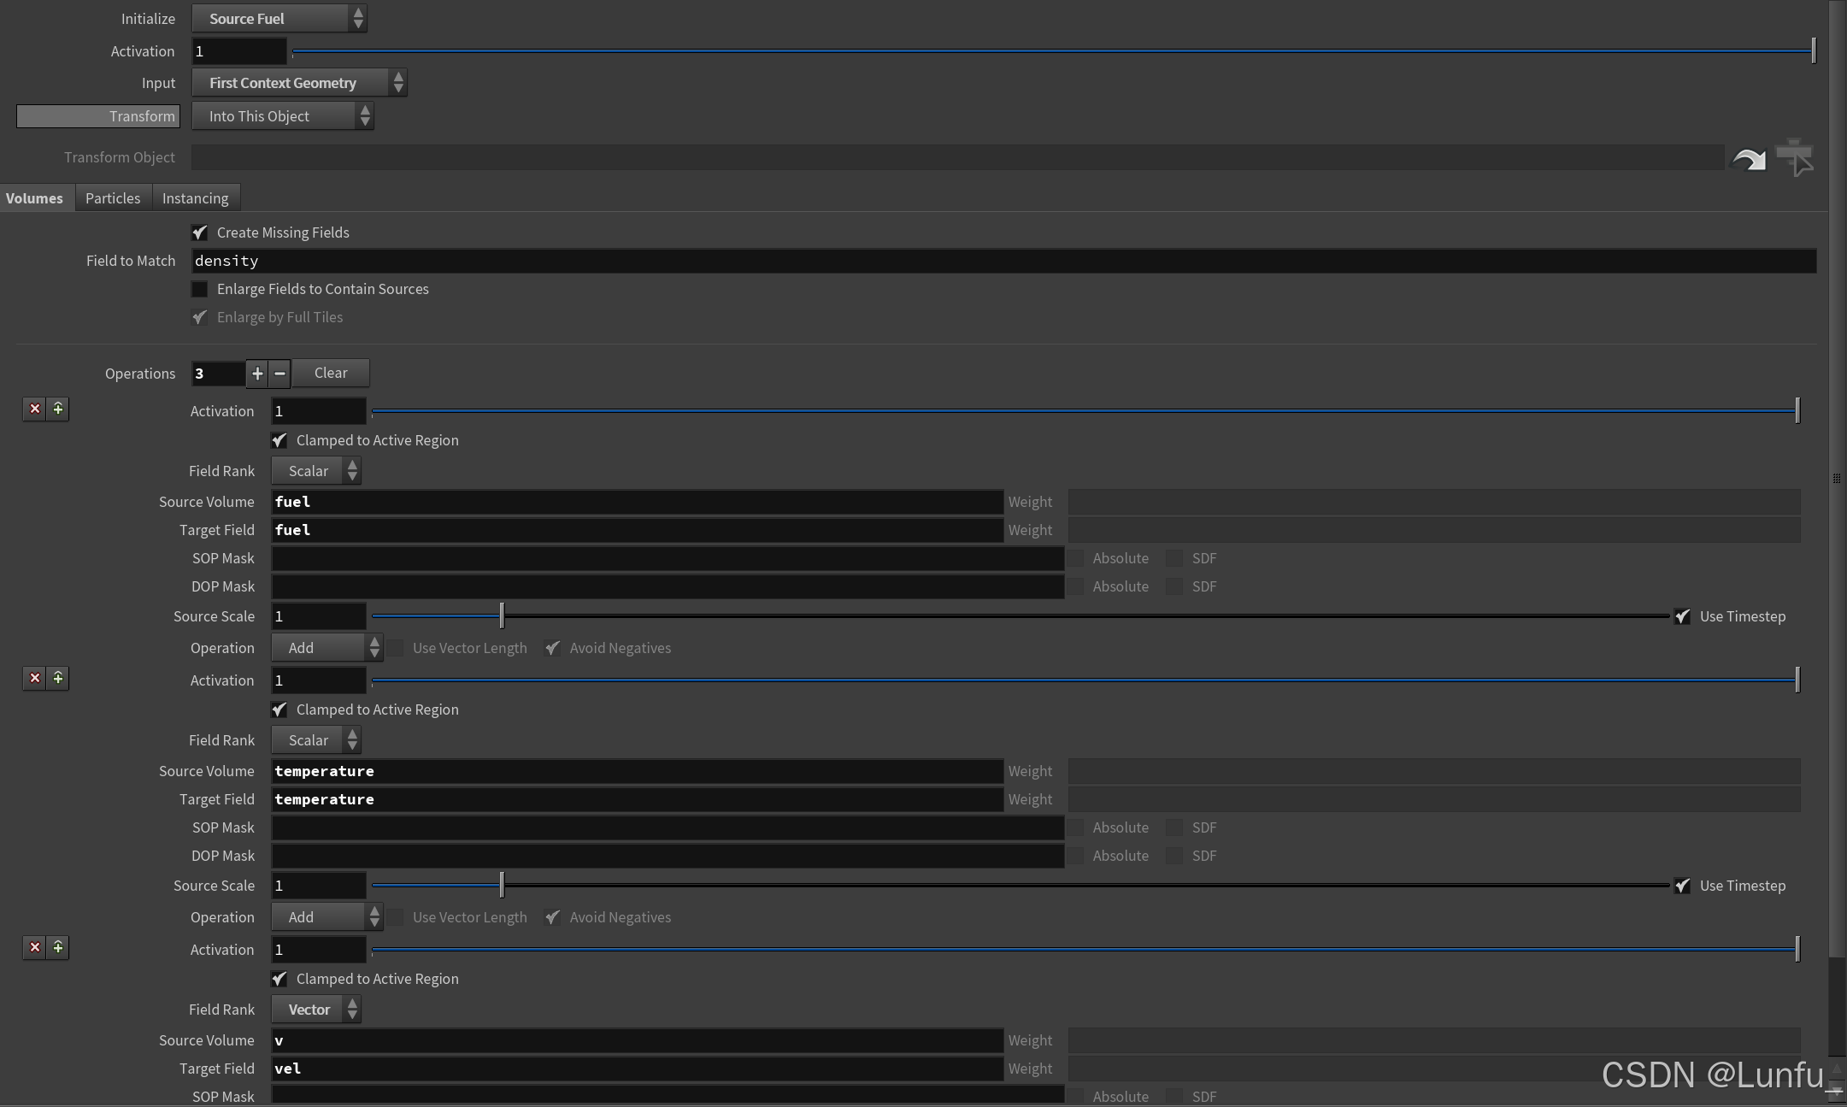Delete the fuel operation with red X icon

tap(35, 409)
